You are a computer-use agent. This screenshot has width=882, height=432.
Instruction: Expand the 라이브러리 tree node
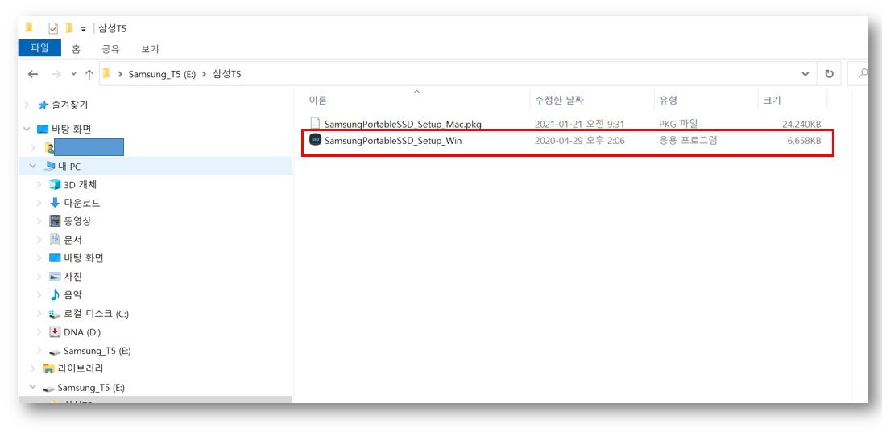point(35,368)
